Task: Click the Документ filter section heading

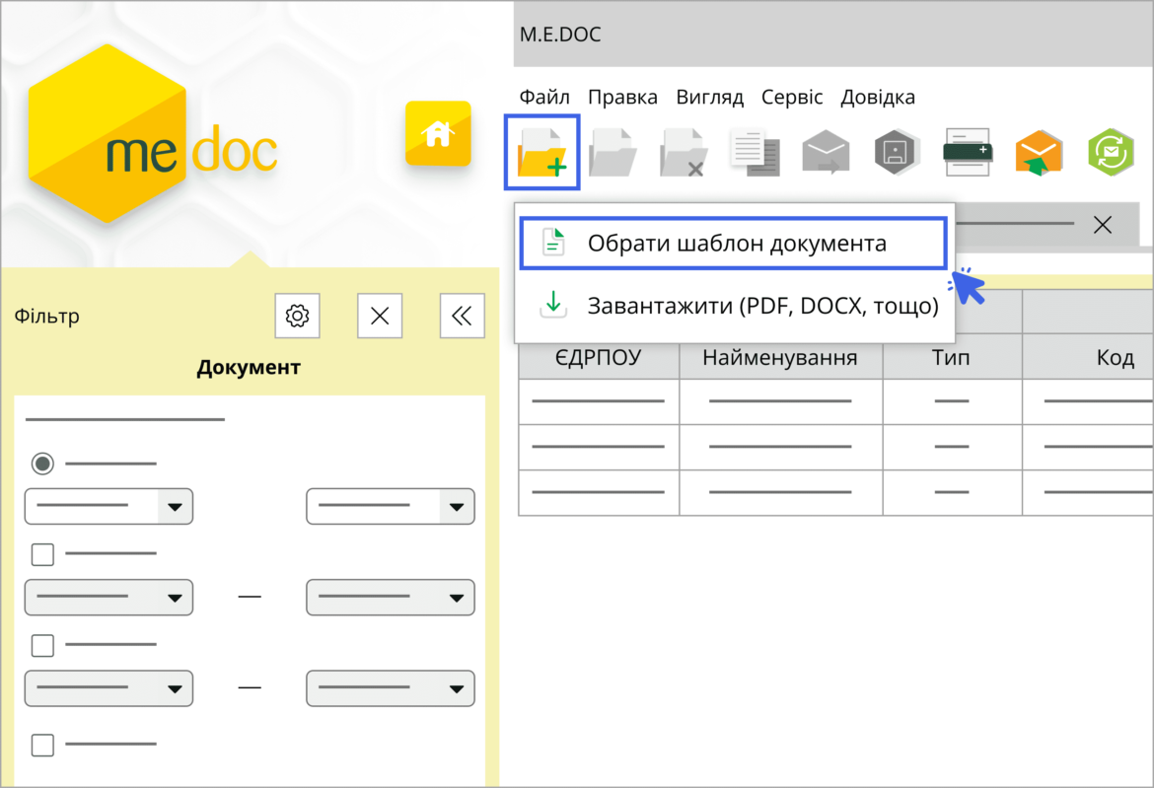Action: [249, 367]
